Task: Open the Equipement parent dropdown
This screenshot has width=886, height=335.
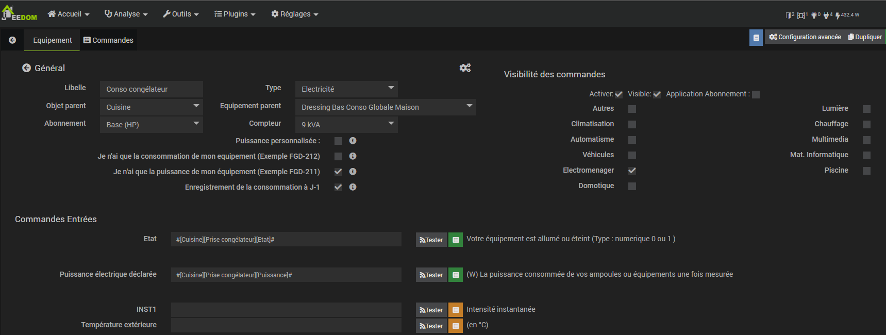Action: click(385, 107)
